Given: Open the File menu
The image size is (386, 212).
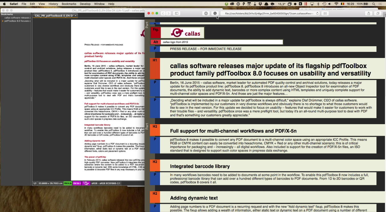Looking at the screenshot, I should pos(24,4).
